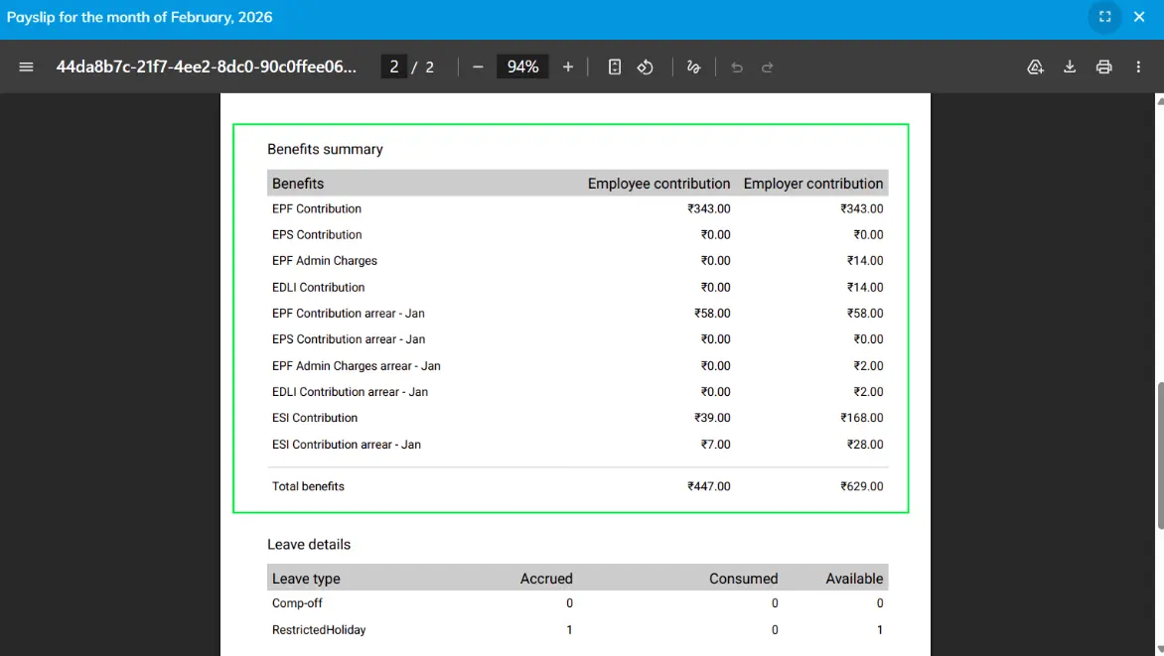
Task: Select the draw annotation tool
Action: (x=693, y=66)
